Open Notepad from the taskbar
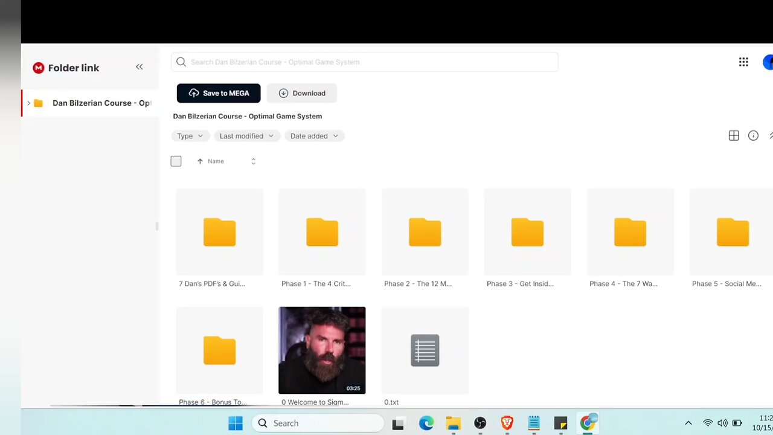 click(534, 423)
